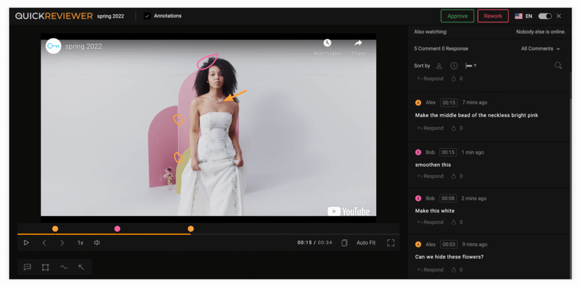Open the All Comments filter dropdown
The width and height of the screenshot is (581, 287).
point(540,49)
